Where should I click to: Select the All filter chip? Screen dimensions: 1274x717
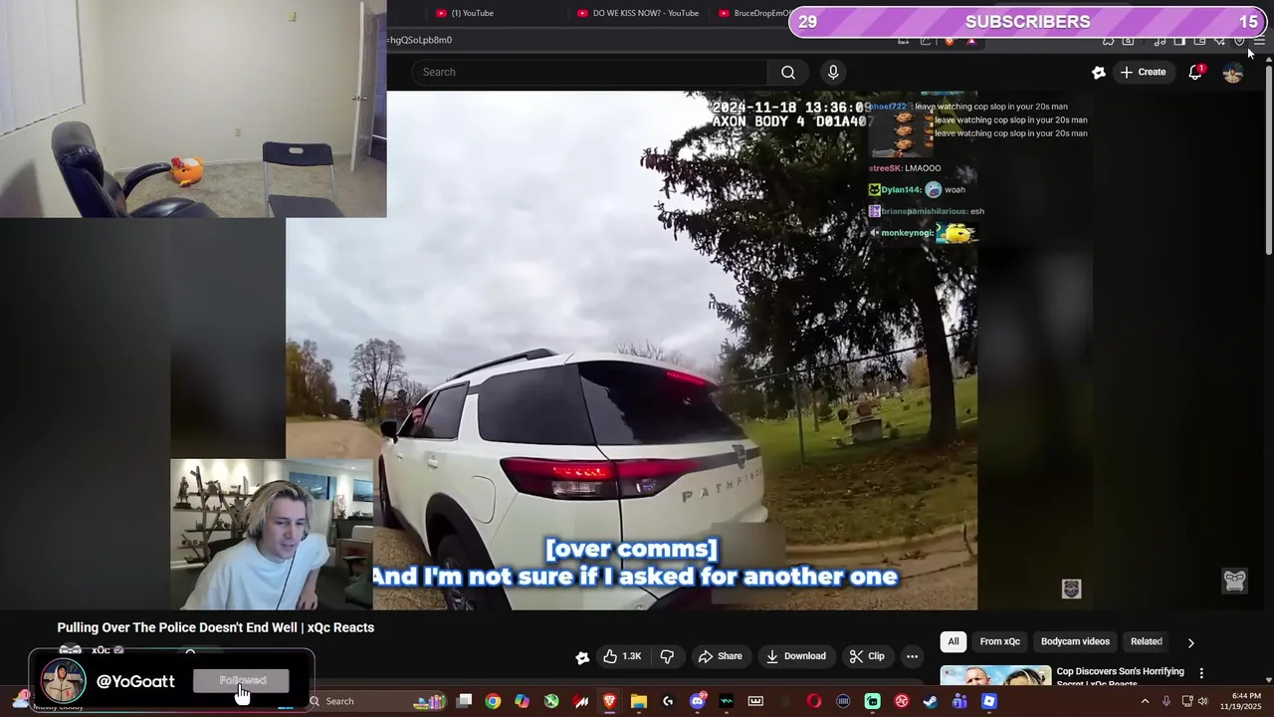pyautogui.click(x=954, y=641)
